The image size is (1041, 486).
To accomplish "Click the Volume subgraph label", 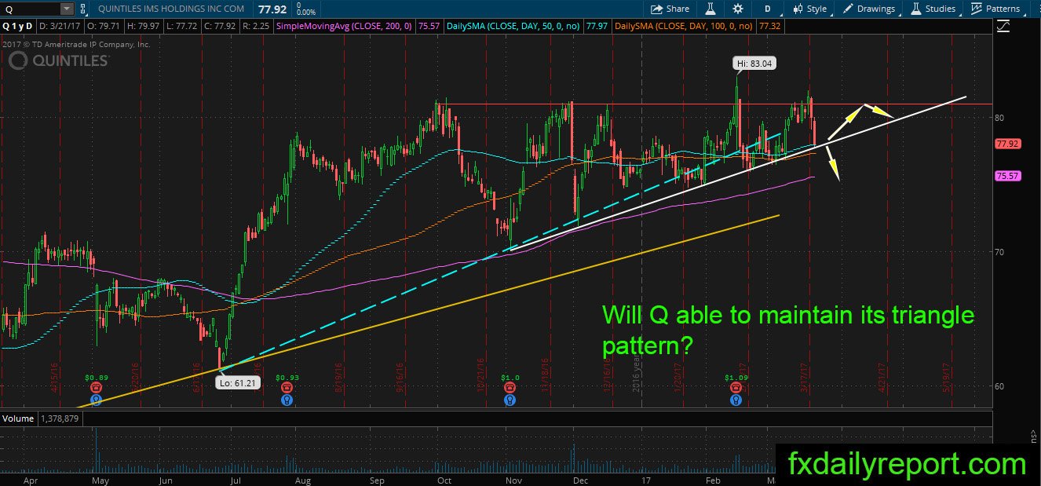I will coord(17,420).
